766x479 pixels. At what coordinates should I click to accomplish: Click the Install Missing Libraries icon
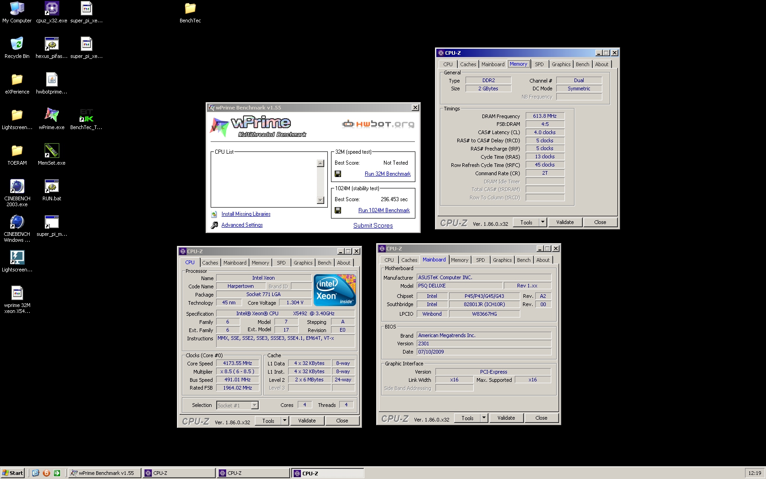(214, 214)
